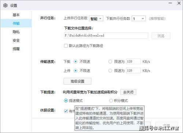Click the 下载 speed limit 128 field
The width and height of the screenshot is (183, 133).
click(x=133, y=61)
